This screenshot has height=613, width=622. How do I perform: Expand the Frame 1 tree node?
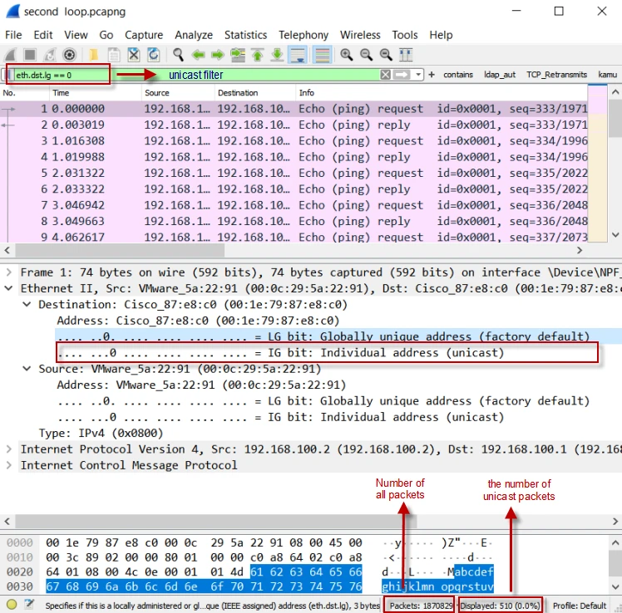(10, 272)
